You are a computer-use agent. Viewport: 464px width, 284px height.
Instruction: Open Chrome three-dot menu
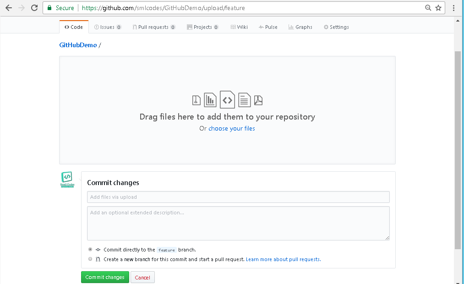click(x=454, y=8)
